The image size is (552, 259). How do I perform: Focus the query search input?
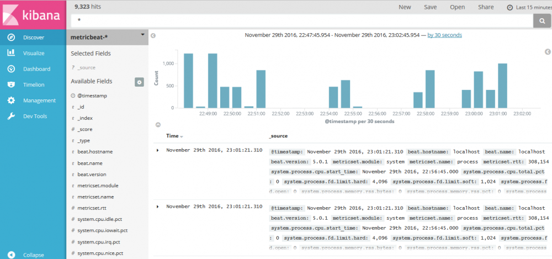point(302,21)
